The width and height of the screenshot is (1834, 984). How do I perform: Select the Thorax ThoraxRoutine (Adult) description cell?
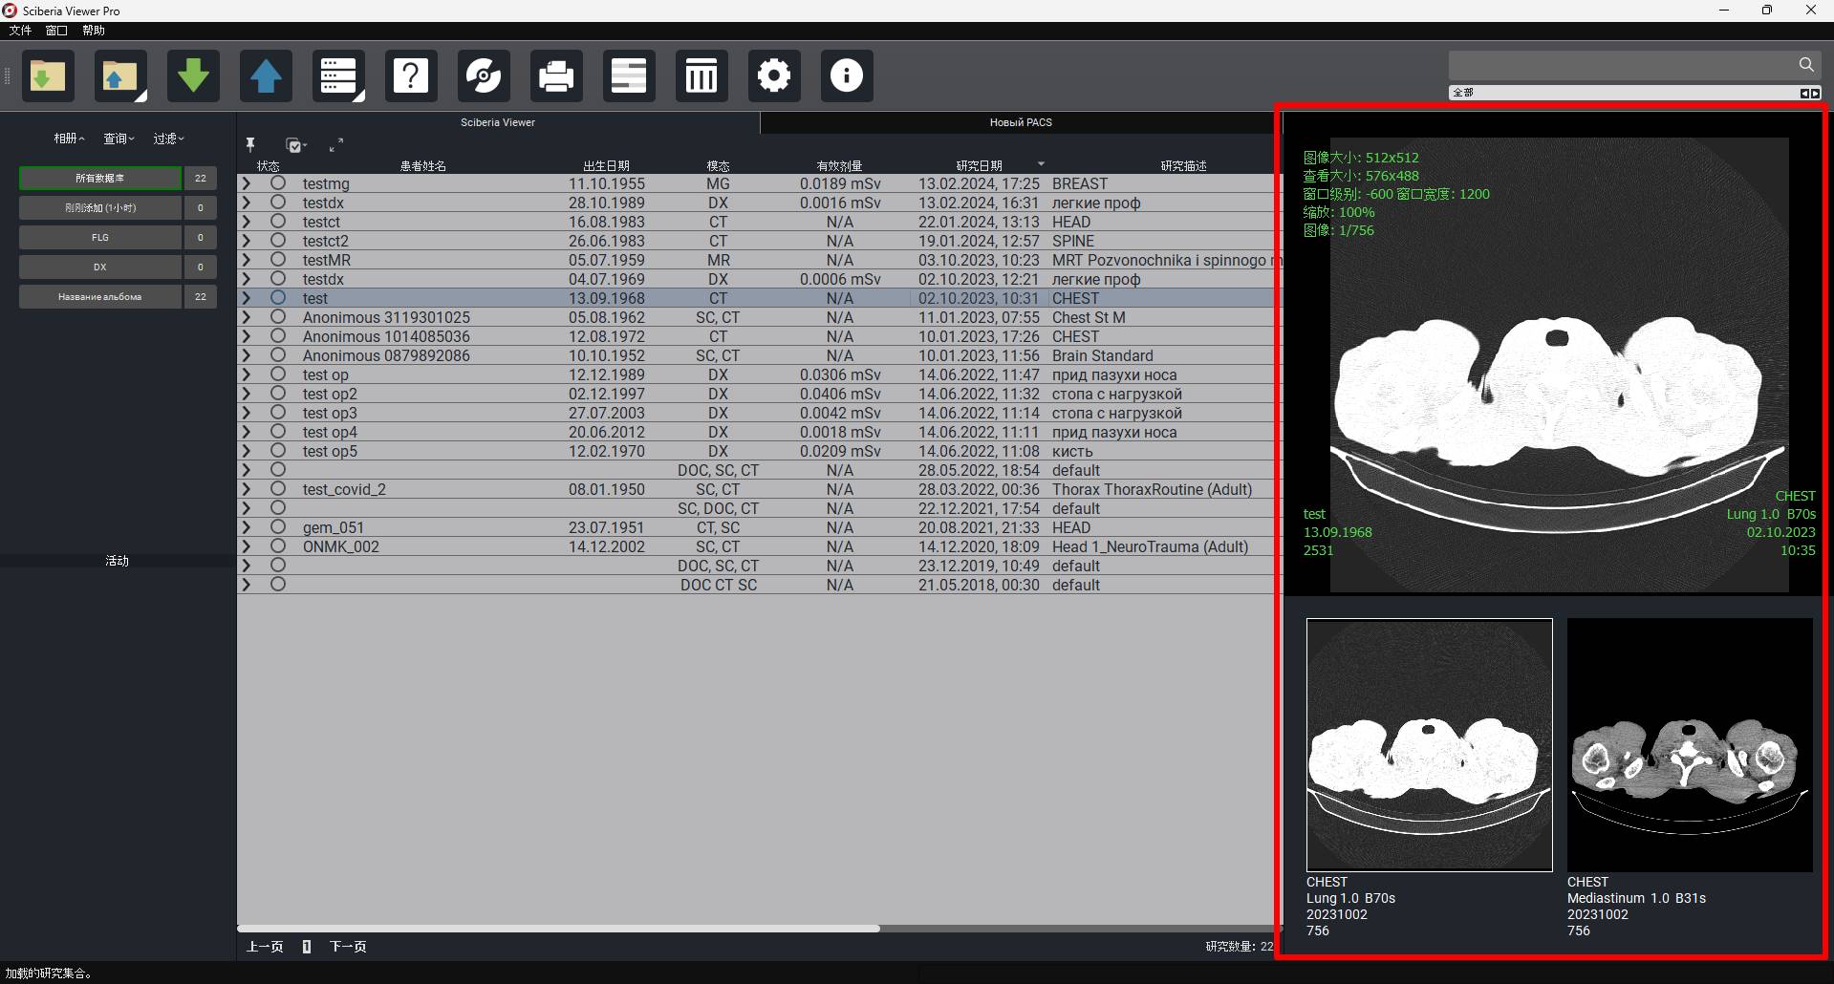(1152, 489)
